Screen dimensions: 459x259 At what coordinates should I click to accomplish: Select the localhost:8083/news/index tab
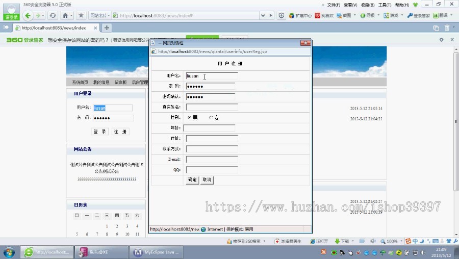coord(56,28)
